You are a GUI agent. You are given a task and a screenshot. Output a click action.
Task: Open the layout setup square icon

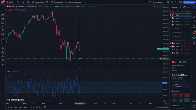pyautogui.click(x=150, y=2)
